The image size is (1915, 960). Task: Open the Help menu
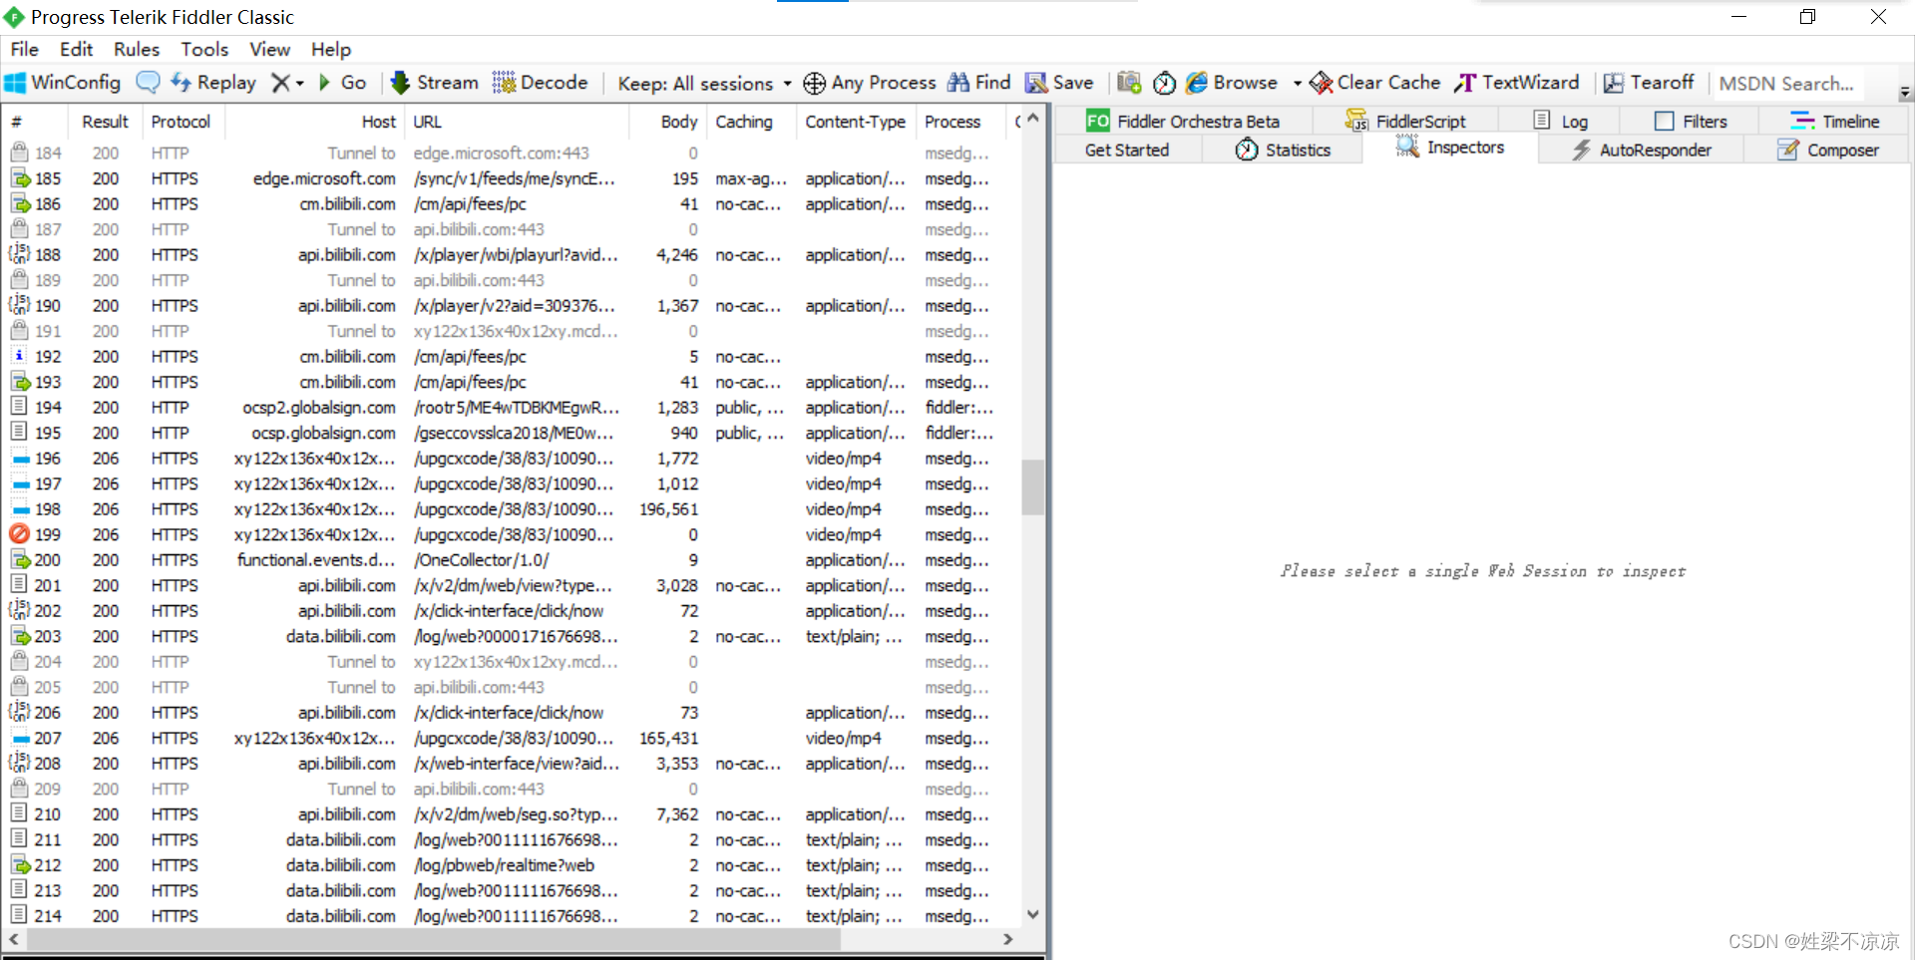(x=331, y=49)
